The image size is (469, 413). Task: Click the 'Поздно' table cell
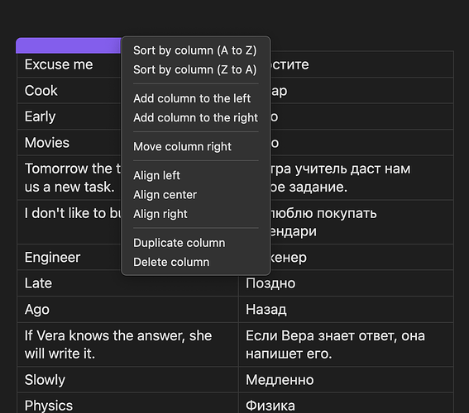coord(346,283)
